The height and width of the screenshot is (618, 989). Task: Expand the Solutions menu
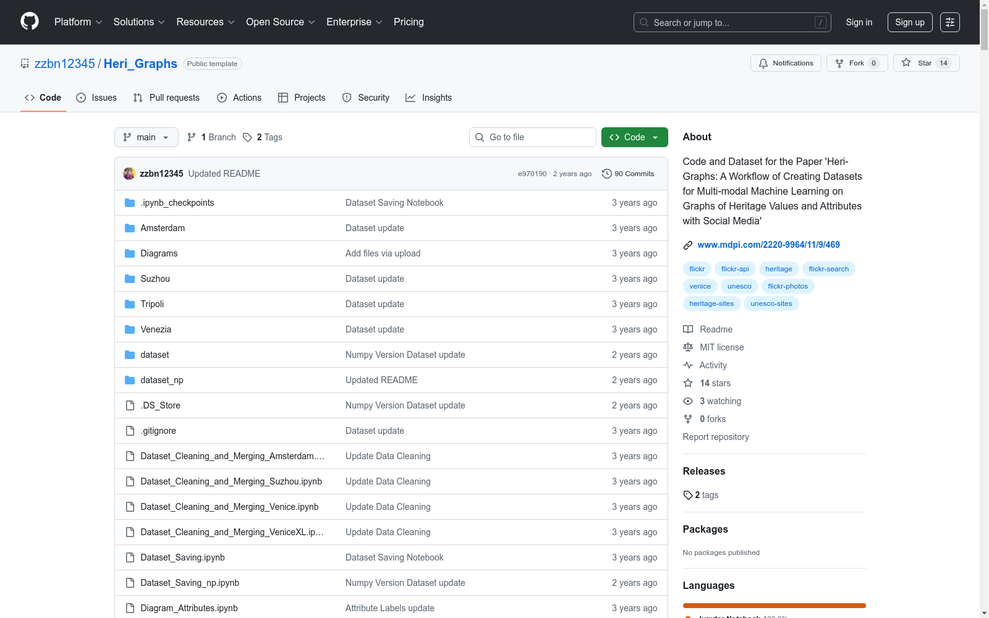point(139,22)
